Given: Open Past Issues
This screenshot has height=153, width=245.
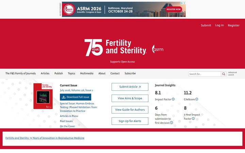Looking at the screenshot, I should coord(66,121).
